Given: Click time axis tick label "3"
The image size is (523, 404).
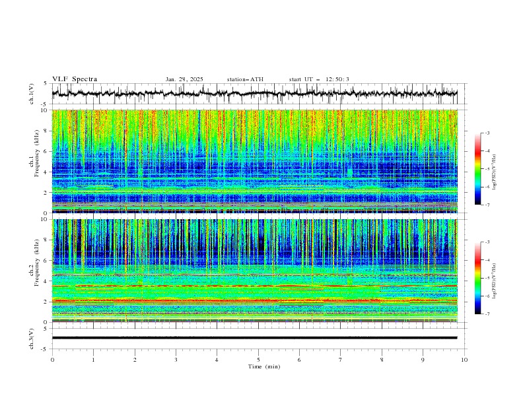Looking at the screenshot, I should tap(176, 360).
